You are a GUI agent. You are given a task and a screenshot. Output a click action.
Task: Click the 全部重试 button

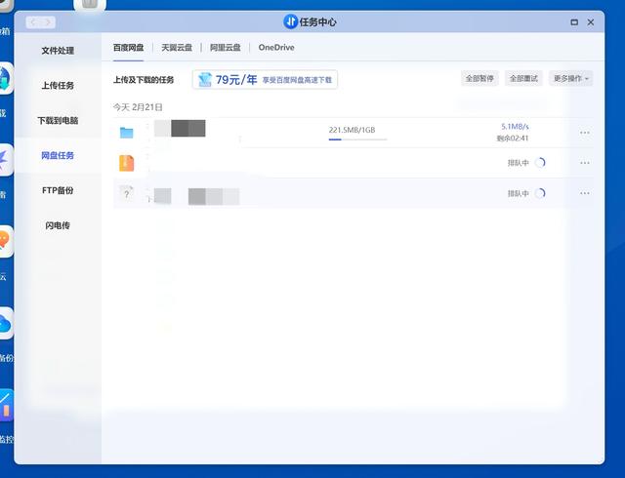click(x=523, y=78)
